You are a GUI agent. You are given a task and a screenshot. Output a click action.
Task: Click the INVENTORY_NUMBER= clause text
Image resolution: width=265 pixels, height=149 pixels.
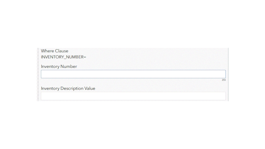64,57
